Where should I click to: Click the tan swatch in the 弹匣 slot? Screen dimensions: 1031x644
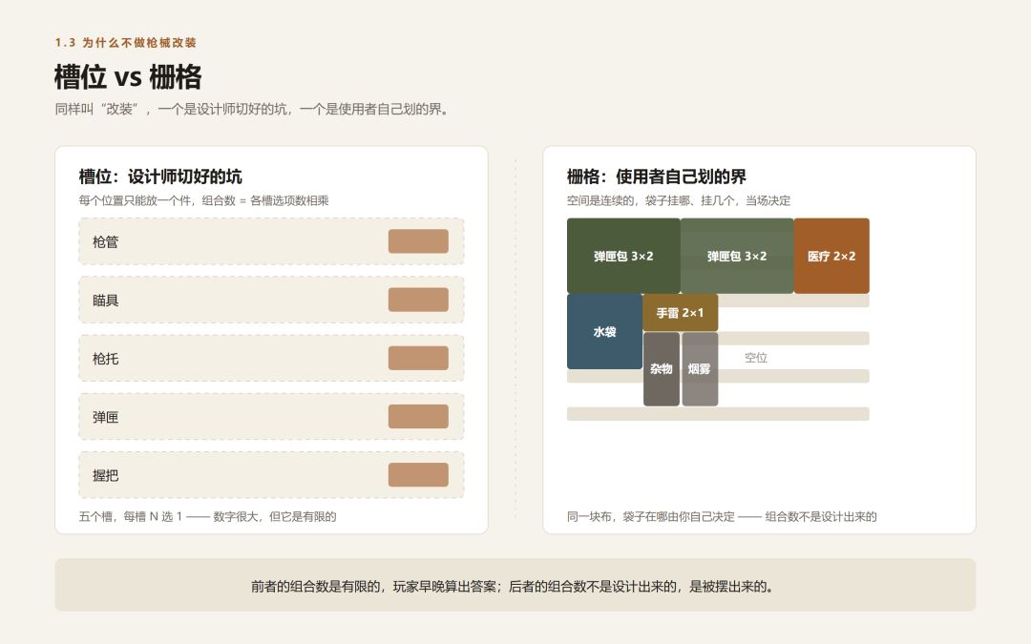[418, 417]
